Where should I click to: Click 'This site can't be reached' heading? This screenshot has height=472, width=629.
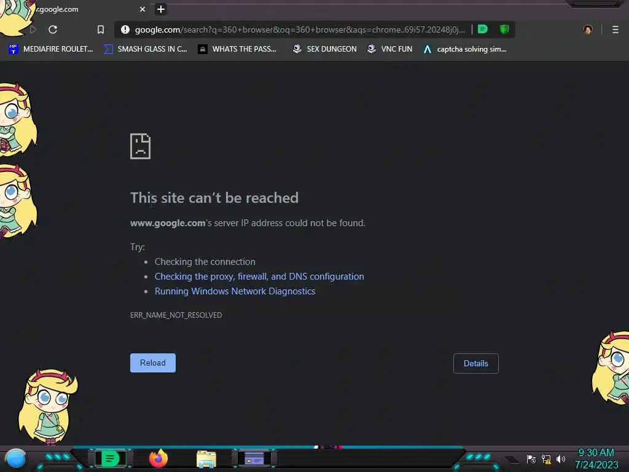(214, 198)
